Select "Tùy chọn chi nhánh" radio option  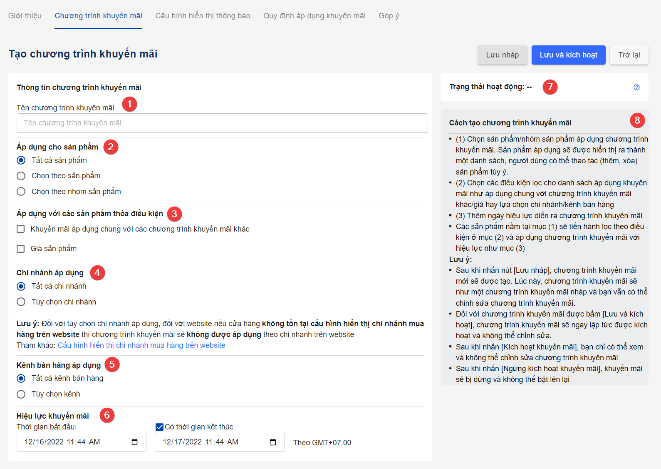[x=21, y=302]
